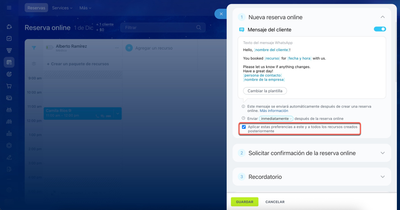Select the Reservas tab
The width and height of the screenshot is (400, 210).
36,8
